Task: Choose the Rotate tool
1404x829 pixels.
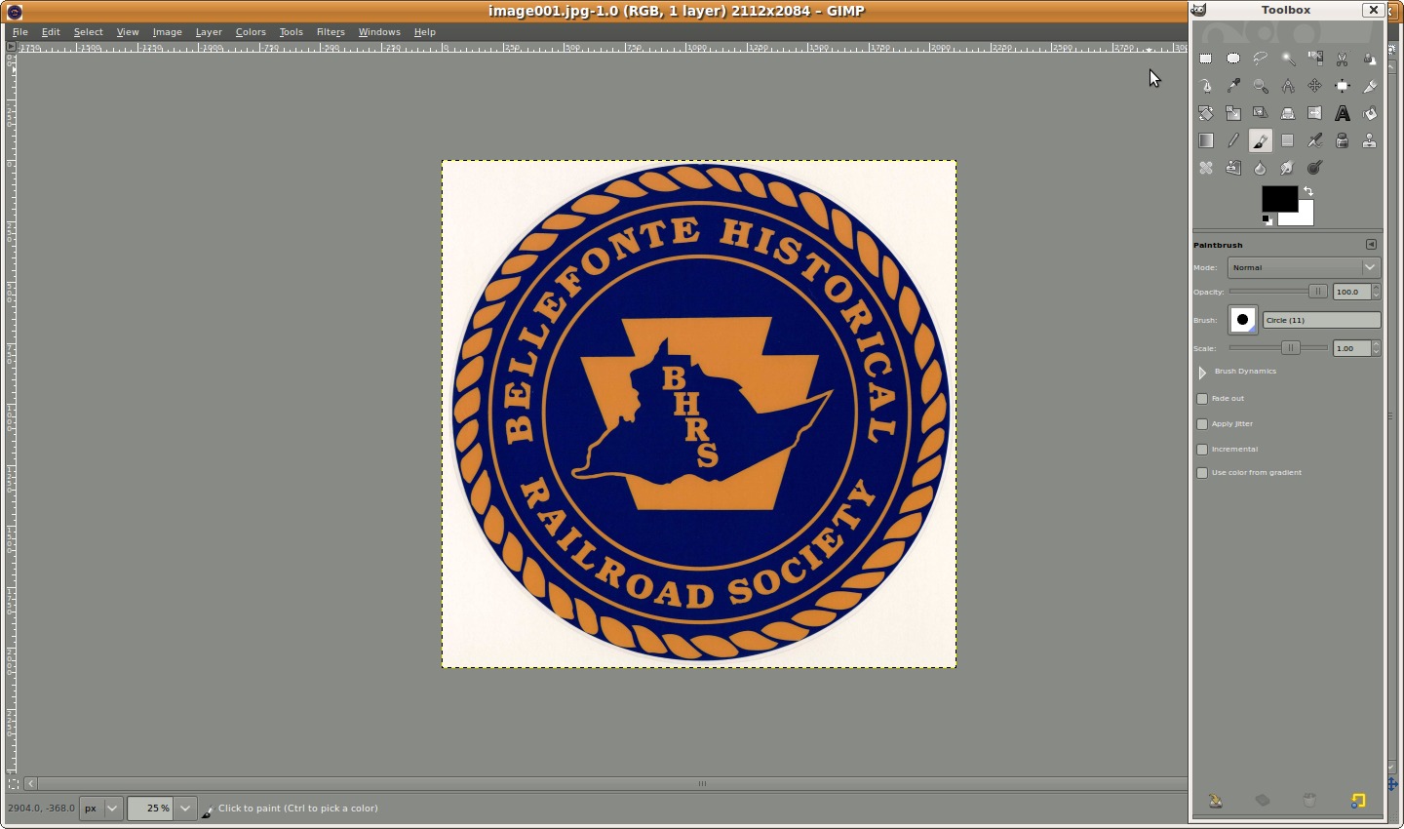Action: (x=1206, y=113)
